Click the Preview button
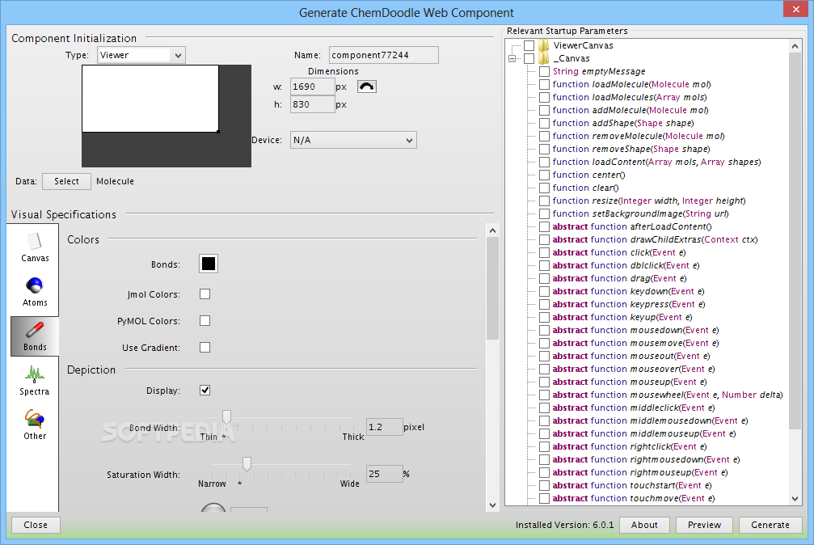This screenshot has width=814, height=545. pyautogui.click(x=704, y=525)
